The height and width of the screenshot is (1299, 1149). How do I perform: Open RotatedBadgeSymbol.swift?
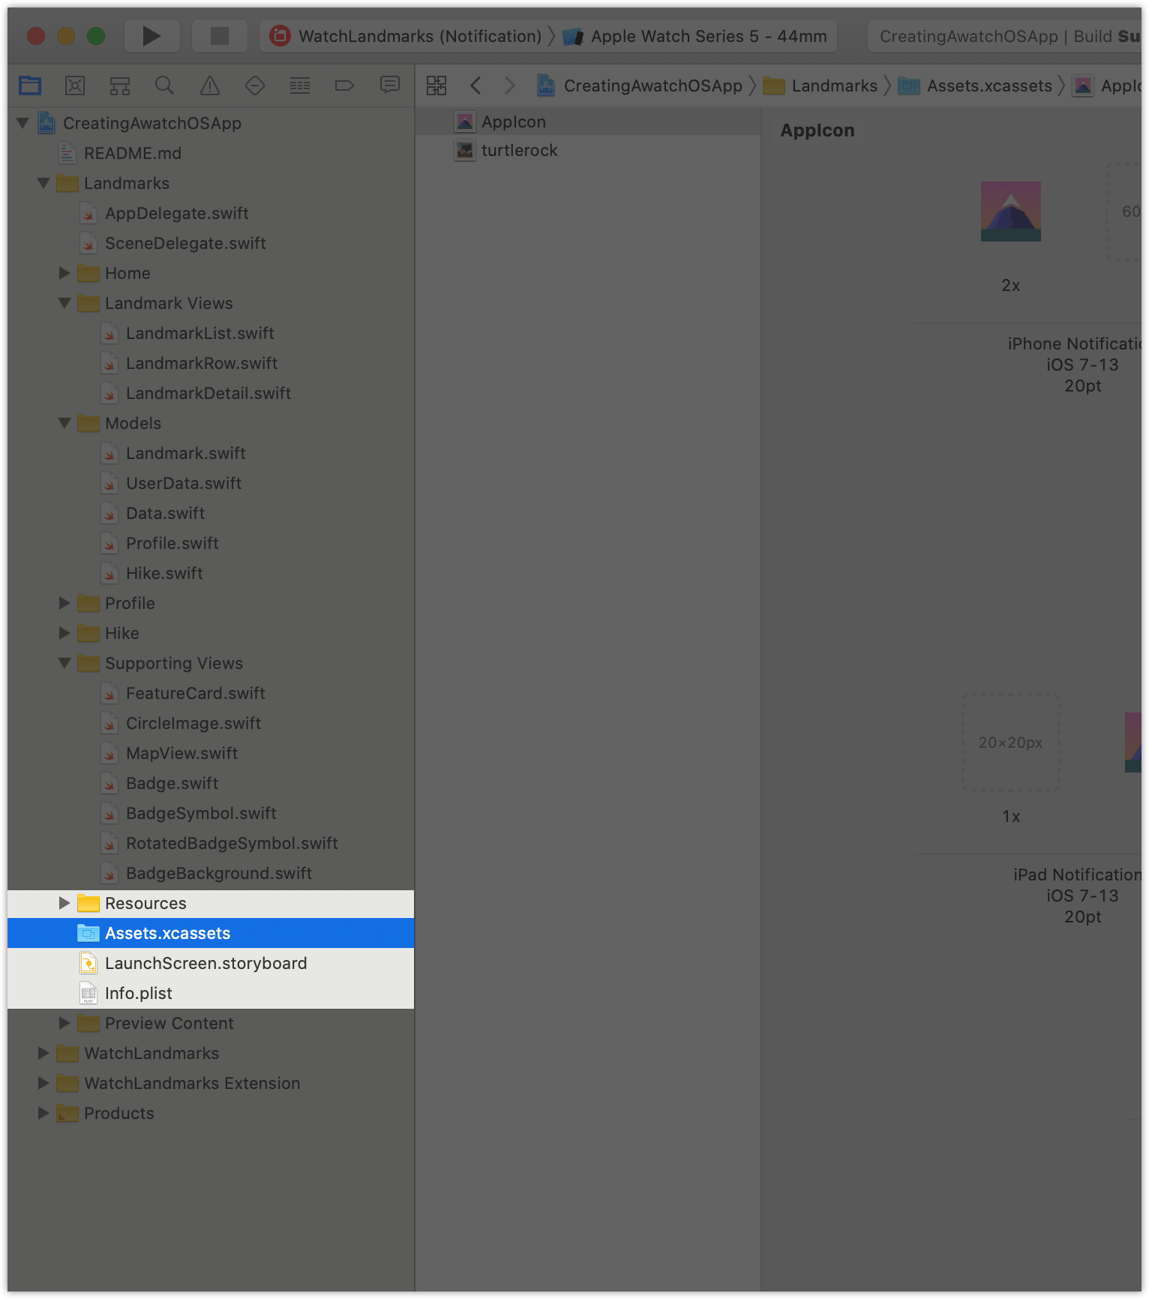(211, 843)
